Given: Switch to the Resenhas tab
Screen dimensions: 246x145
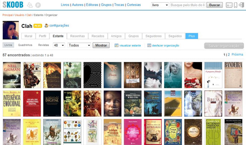Looking at the screenshot, I should 77,36.
